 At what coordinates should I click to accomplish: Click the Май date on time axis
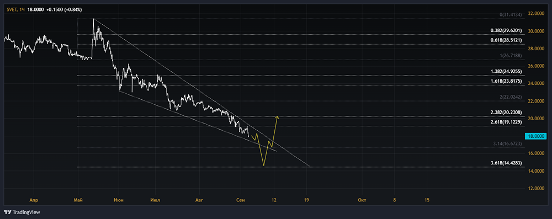coord(78,200)
